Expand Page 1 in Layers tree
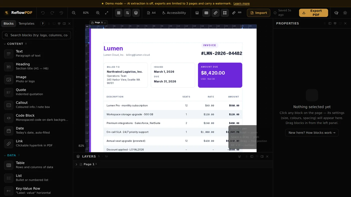 pyautogui.click(x=76, y=164)
